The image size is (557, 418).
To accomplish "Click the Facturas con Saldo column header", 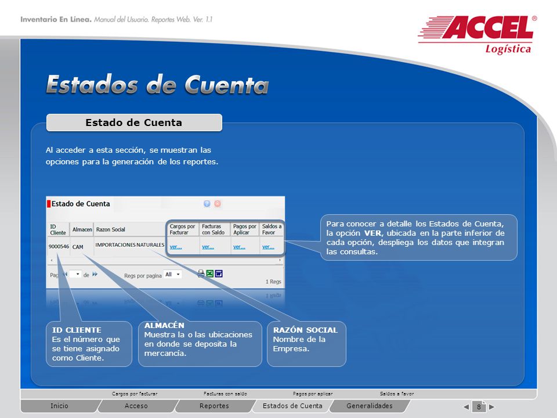I will click(x=214, y=229).
